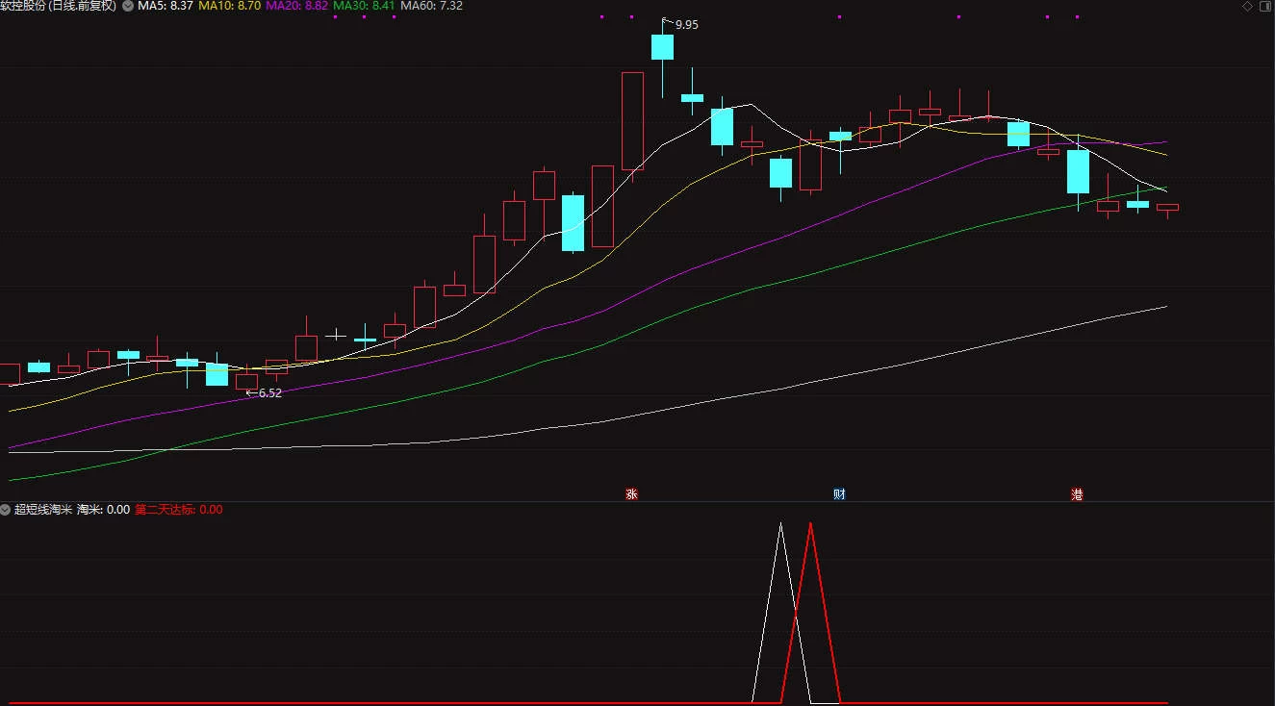Click the white indicator spike peak
Viewport: 1275px width, 706px height.
pos(780,524)
